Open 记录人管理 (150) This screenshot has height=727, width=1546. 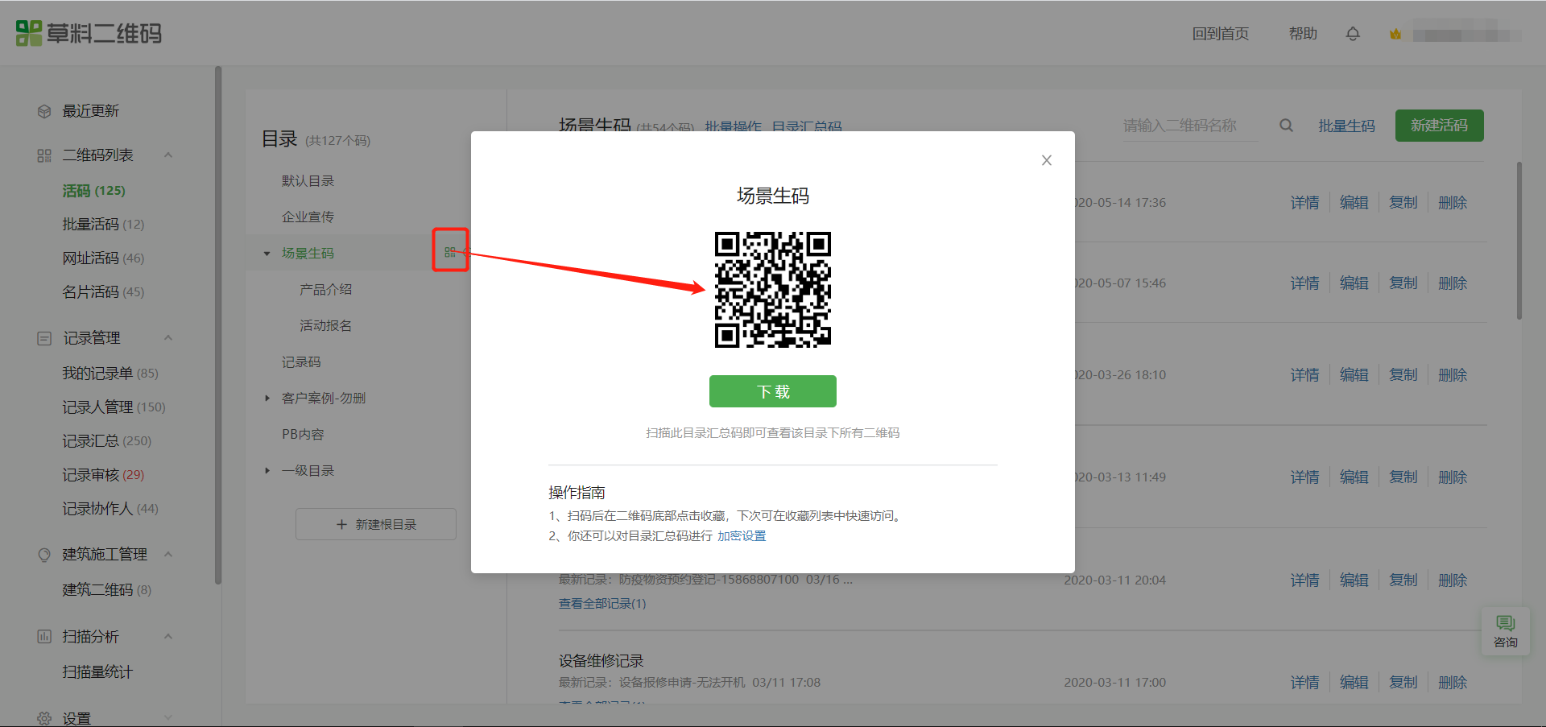(x=114, y=407)
